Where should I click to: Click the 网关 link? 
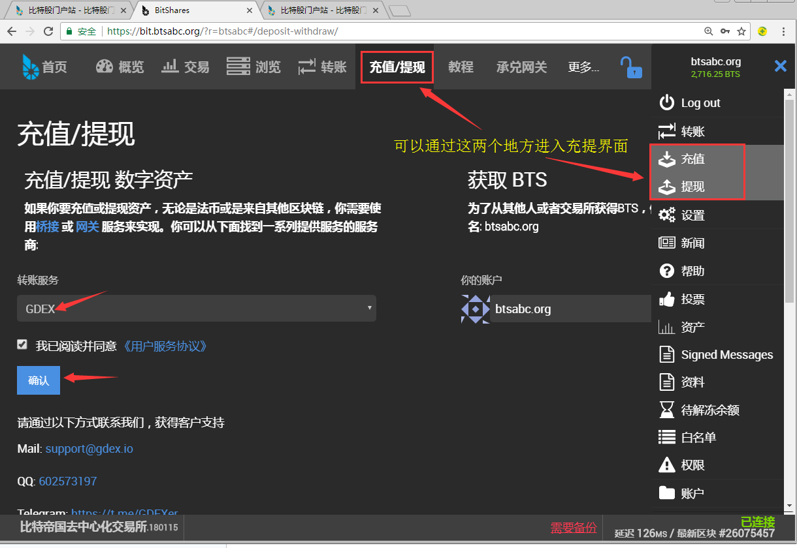88,227
